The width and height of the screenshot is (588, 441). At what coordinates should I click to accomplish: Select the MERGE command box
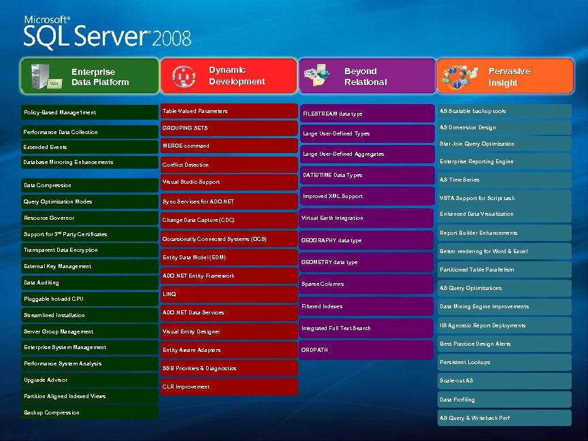click(229, 146)
